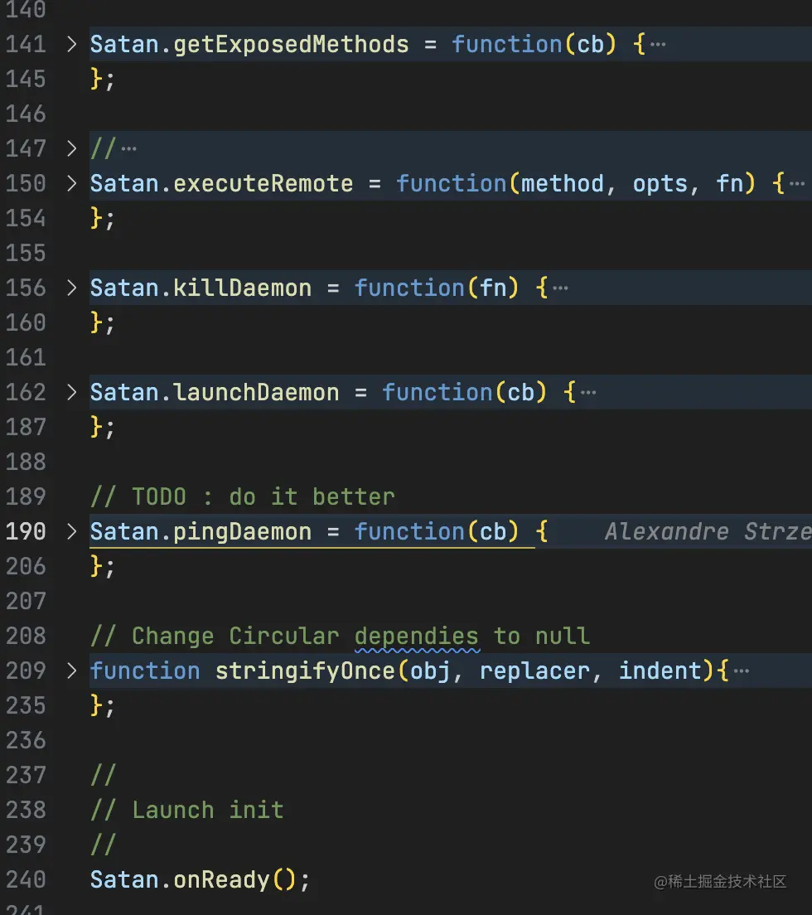Click line number 150 in gutter
The image size is (812, 915).
(26, 183)
